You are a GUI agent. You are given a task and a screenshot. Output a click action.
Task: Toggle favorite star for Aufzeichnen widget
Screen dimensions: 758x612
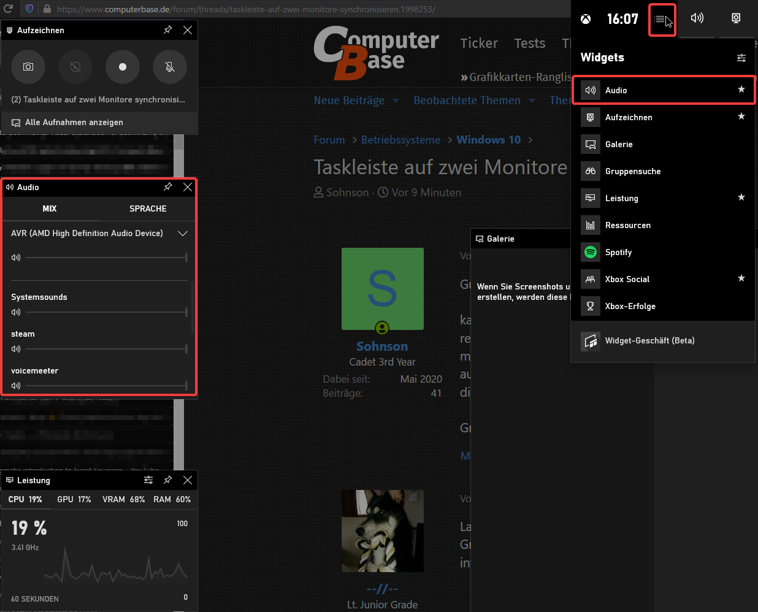[x=741, y=117]
